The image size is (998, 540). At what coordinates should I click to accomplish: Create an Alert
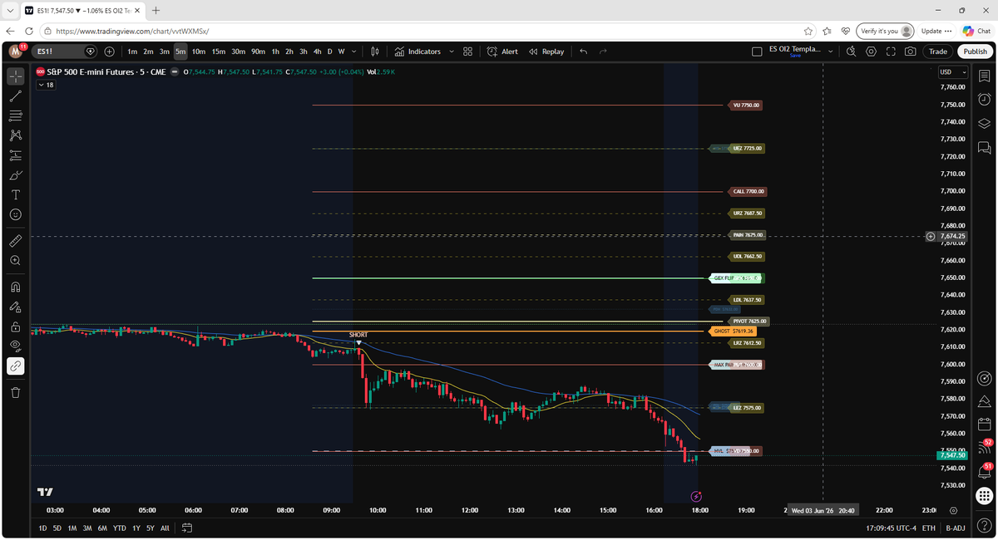[x=502, y=52]
